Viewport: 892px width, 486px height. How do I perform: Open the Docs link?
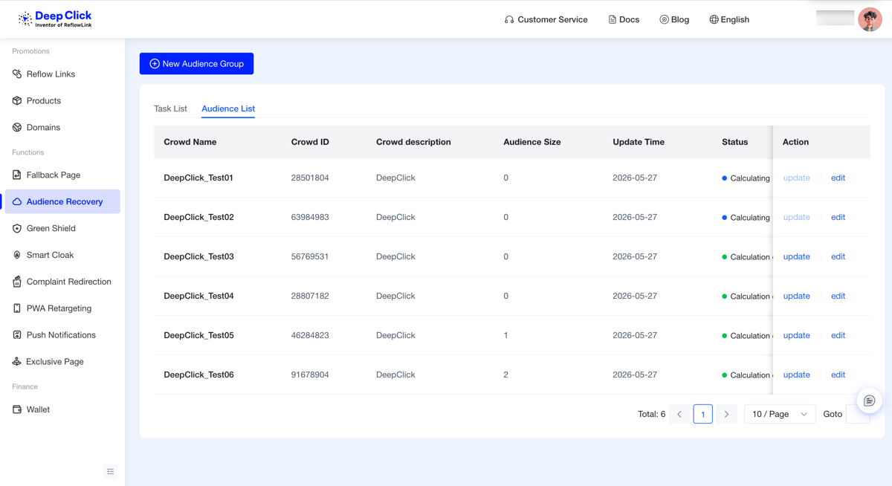point(624,20)
